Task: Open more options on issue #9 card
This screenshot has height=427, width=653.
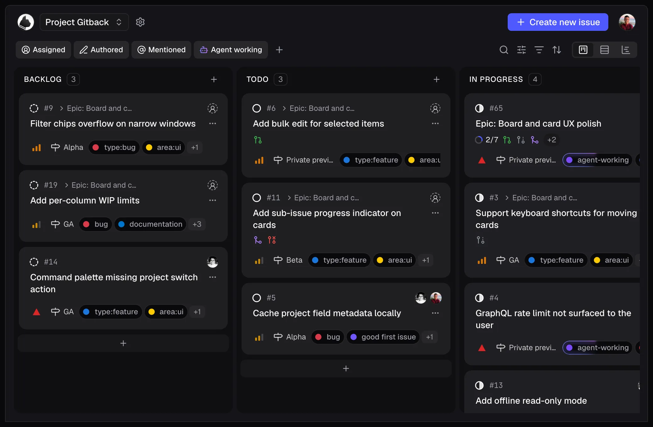Action: (x=213, y=123)
